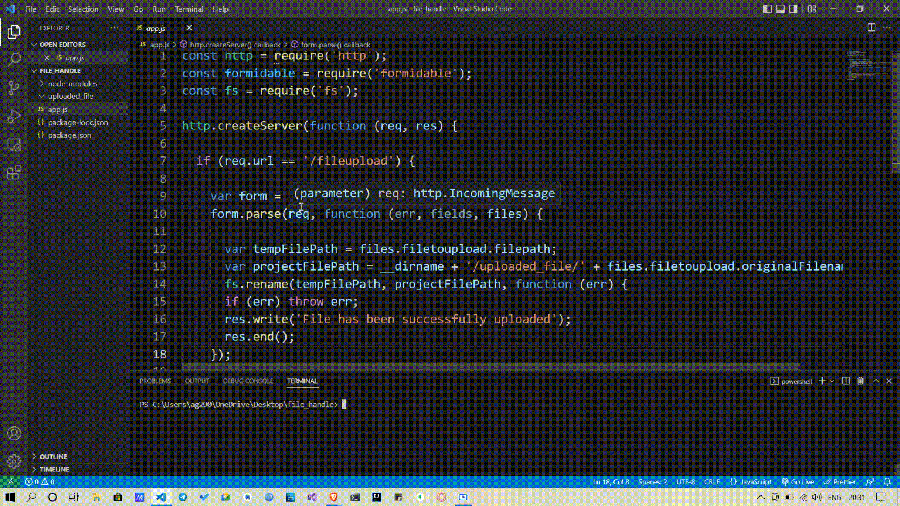This screenshot has width=900, height=506.
Task: Open the Explorer view in activity bar
Action: click(x=14, y=32)
